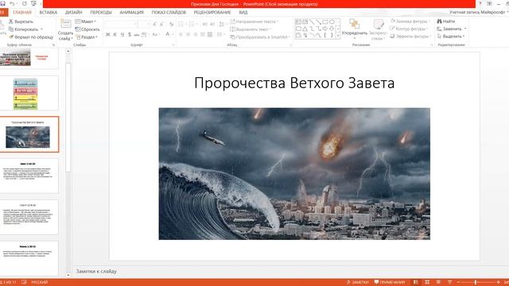This screenshot has height=286, width=509.
Task: Open the Копировать dropdown arrow
Action: pyautogui.click(x=41, y=29)
